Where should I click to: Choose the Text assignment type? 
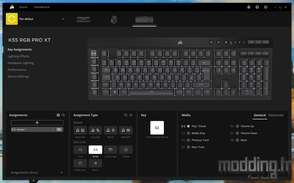pyautogui.click(x=80, y=150)
